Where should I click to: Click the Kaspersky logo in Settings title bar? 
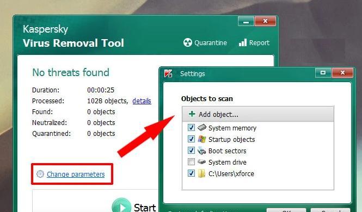click(168, 73)
